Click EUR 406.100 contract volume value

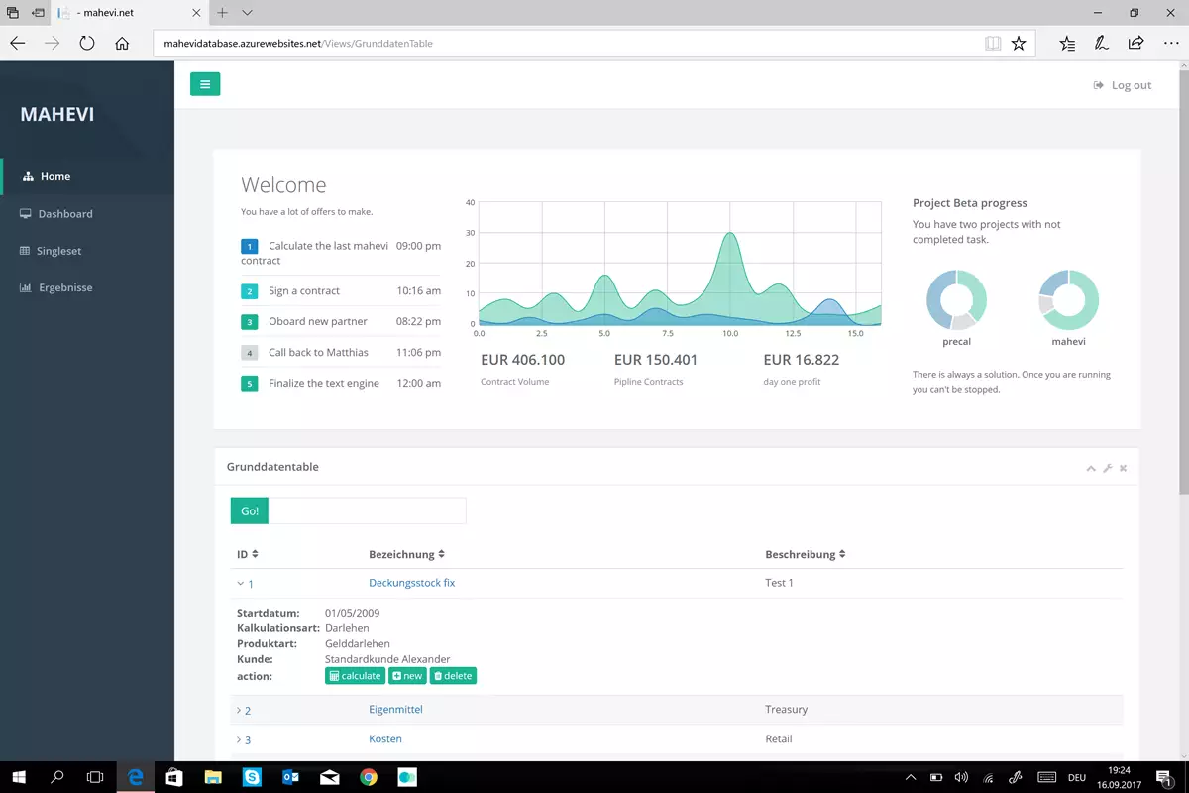[522, 360]
